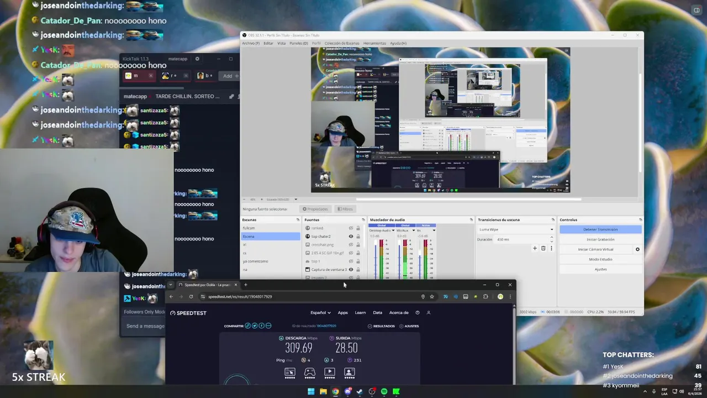
Task: Select 'ya comenzamo' scene
Action: tap(271, 261)
